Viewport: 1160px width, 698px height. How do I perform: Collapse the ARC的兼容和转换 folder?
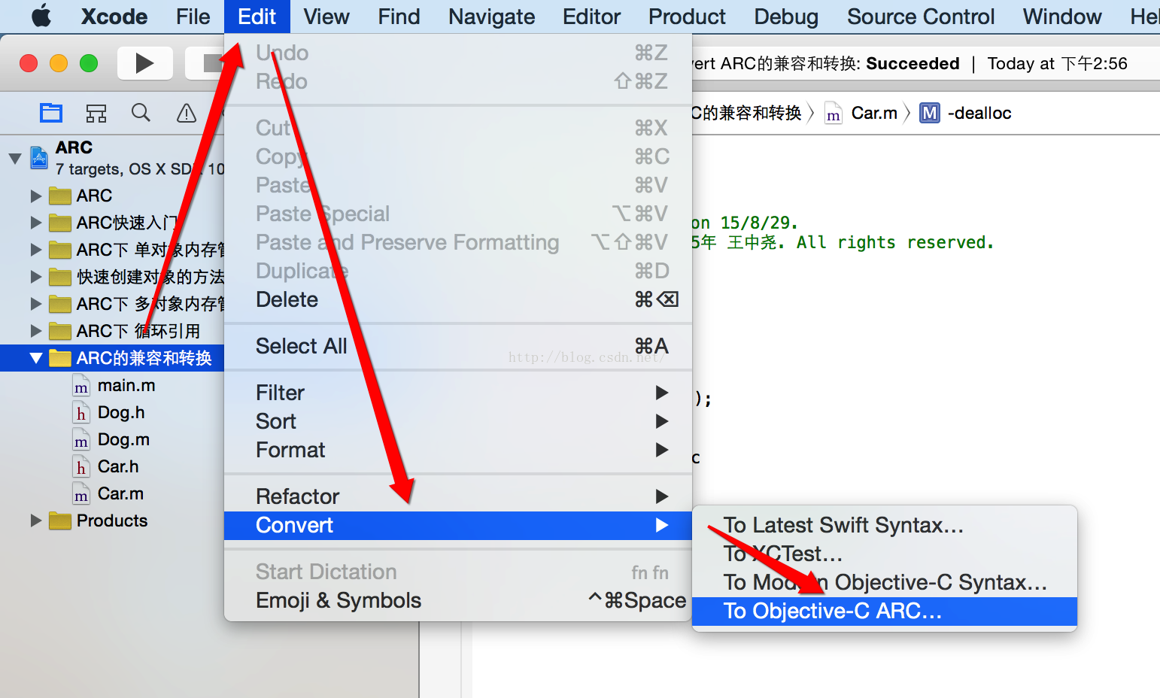[x=35, y=358]
